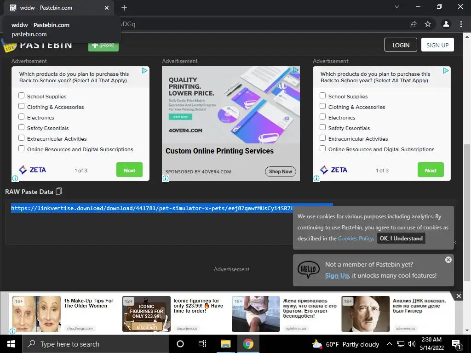471x353 pixels.
Task: Check Electronics in the right ad
Action: pyautogui.click(x=322, y=116)
